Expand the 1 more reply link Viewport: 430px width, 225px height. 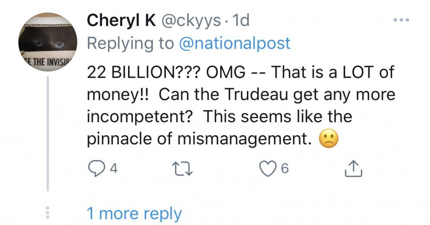coord(134,213)
